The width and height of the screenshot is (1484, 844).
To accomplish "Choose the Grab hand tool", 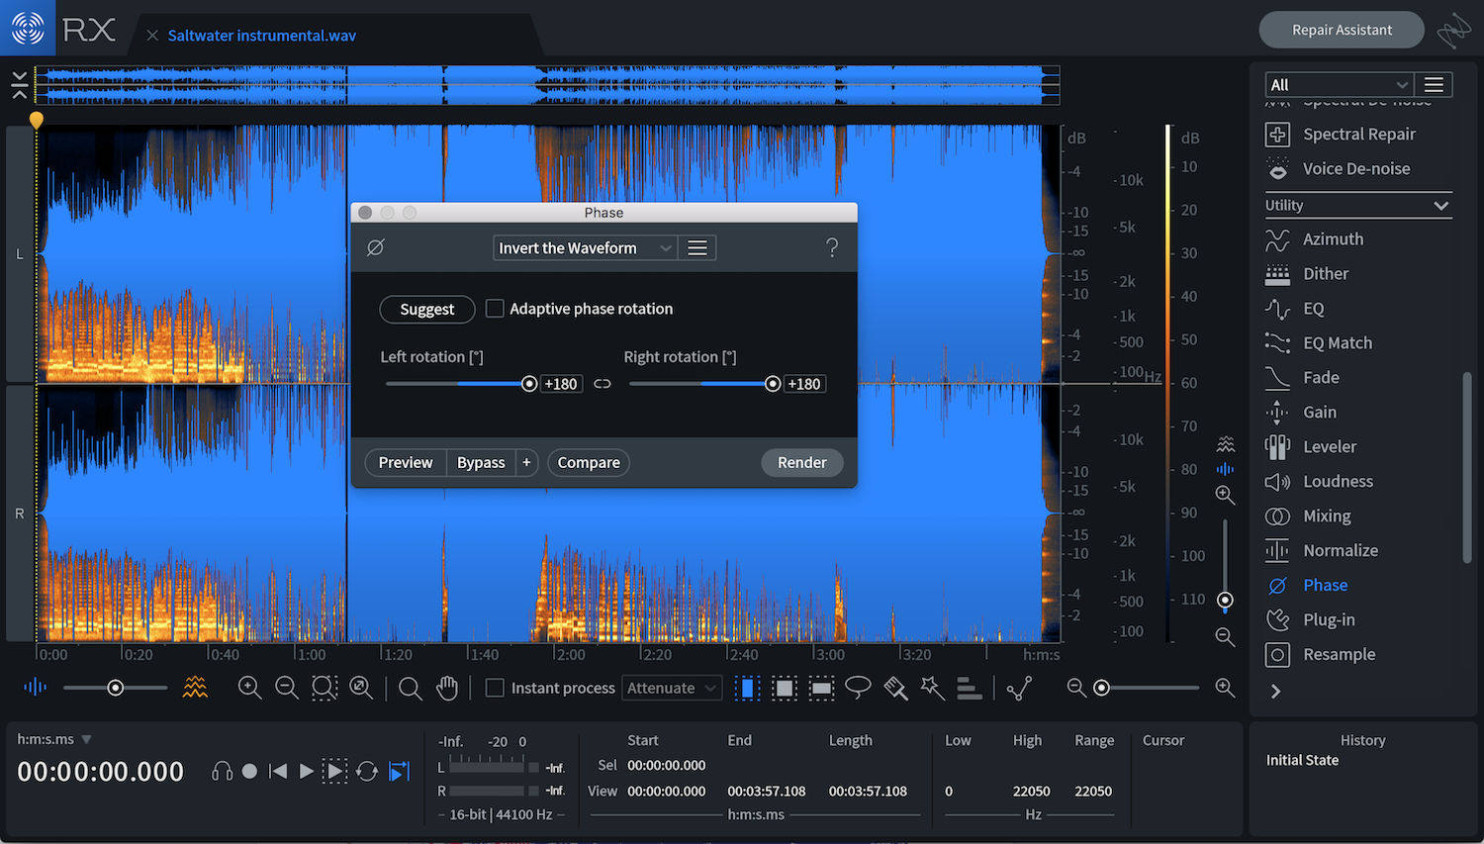I will coord(447,688).
